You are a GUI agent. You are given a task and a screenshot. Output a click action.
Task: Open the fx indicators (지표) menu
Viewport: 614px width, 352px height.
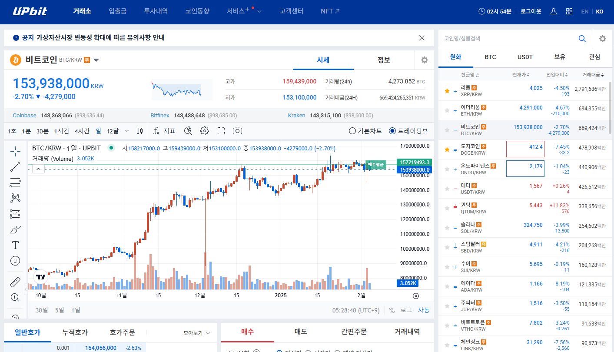[x=164, y=131]
